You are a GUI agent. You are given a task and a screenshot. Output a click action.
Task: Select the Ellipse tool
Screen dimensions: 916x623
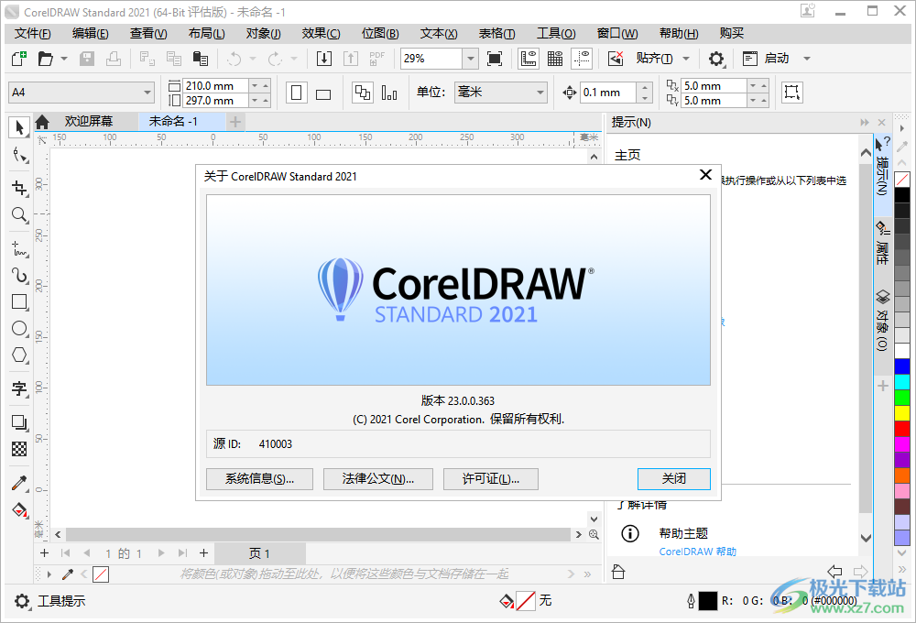[x=19, y=329]
